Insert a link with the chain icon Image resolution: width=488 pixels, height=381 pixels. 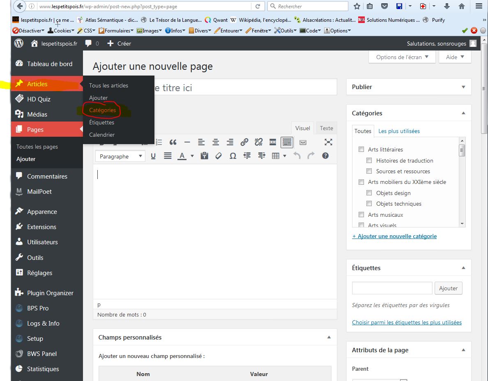tap(244, 142)
